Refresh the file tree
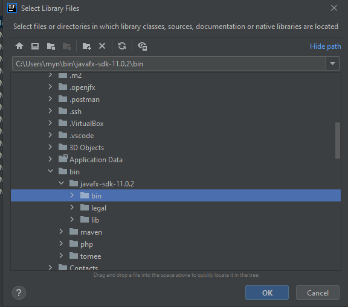This screenshot has height=307, width=348. point(122,46)
